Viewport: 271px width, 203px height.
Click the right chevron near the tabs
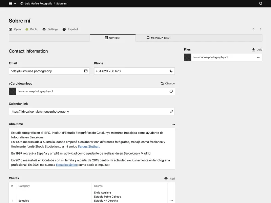(260, 29)
